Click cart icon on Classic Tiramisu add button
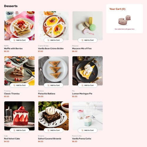Image resolution: width=147 pixels, height=147 pixels. (14, 85)
